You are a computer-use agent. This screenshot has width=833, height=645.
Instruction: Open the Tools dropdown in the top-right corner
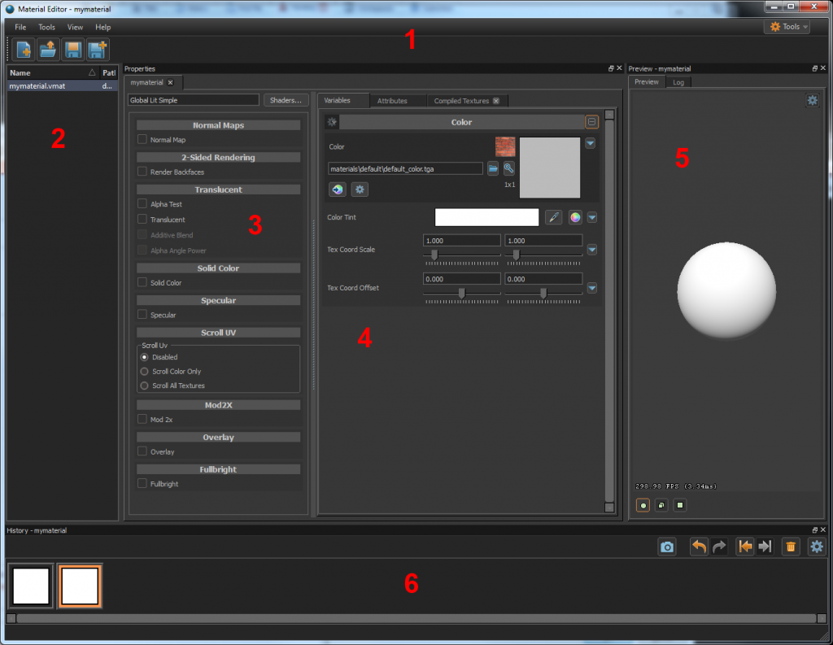click(786, 26)
